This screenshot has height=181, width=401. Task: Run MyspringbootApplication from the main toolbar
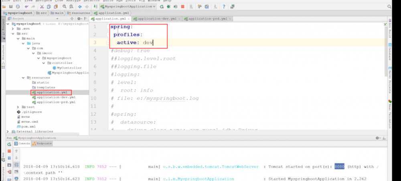pyautogui.click(x=162, y=7)
